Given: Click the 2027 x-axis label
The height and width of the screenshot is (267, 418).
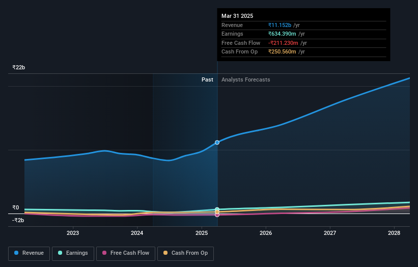Looking at the screenshot, I should pos(330,233).
